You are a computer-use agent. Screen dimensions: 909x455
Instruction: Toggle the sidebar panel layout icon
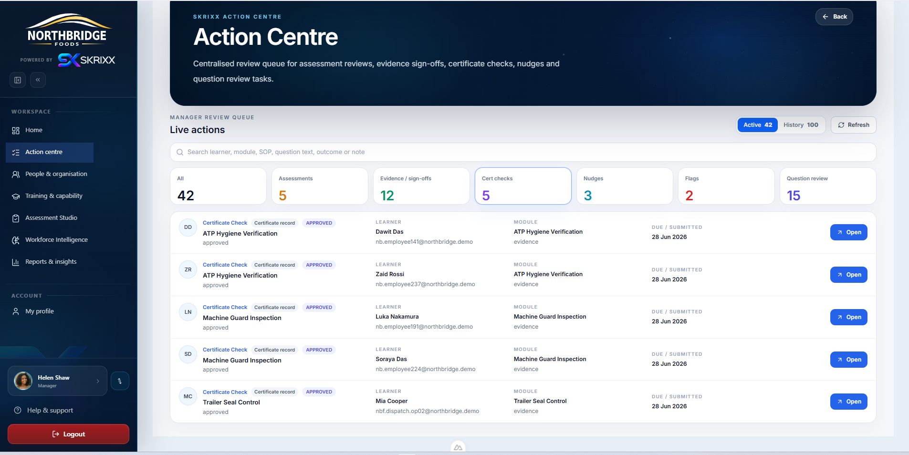18,80
